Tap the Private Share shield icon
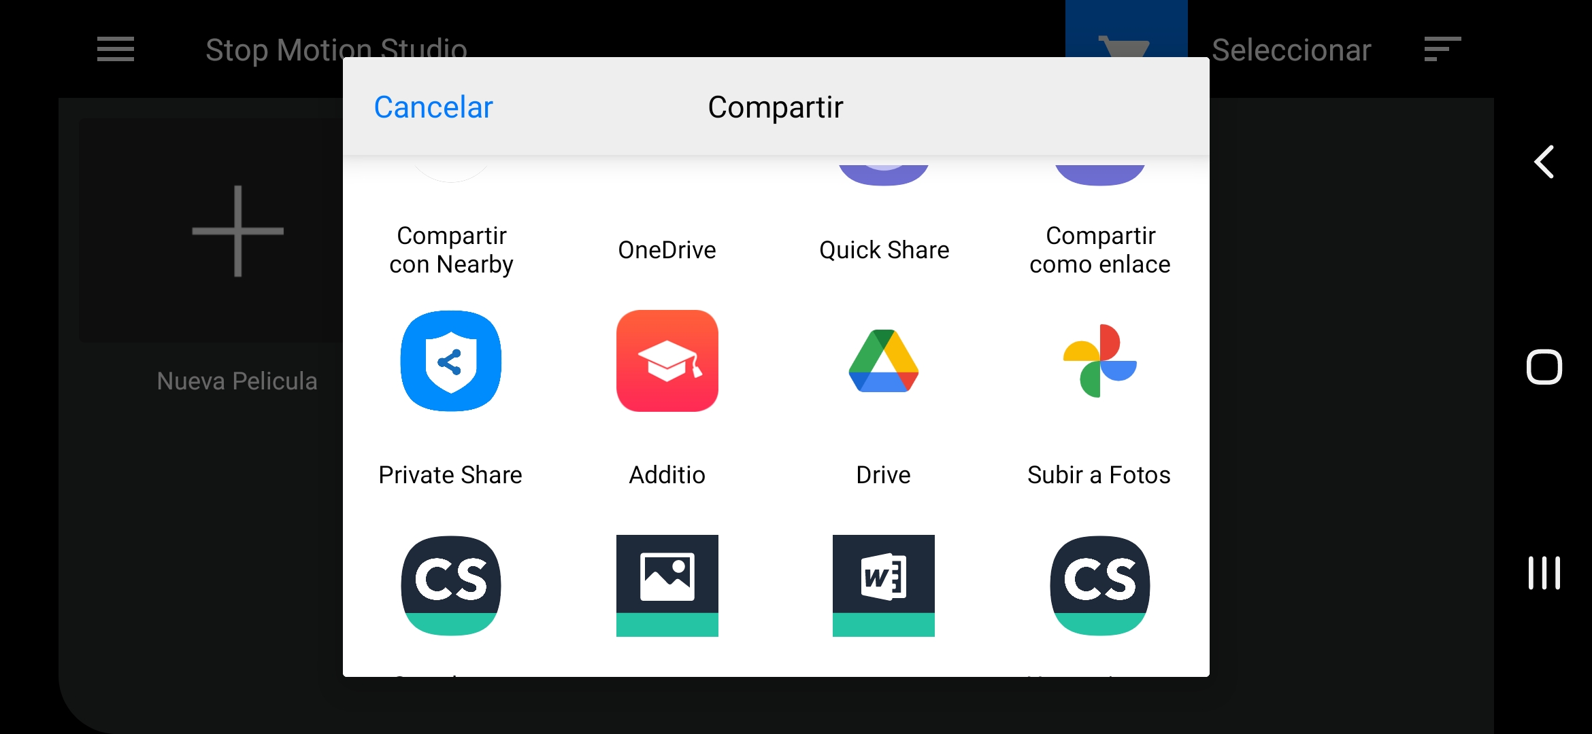The width and height of the screenshot is (1592, 734). [451, 361]
